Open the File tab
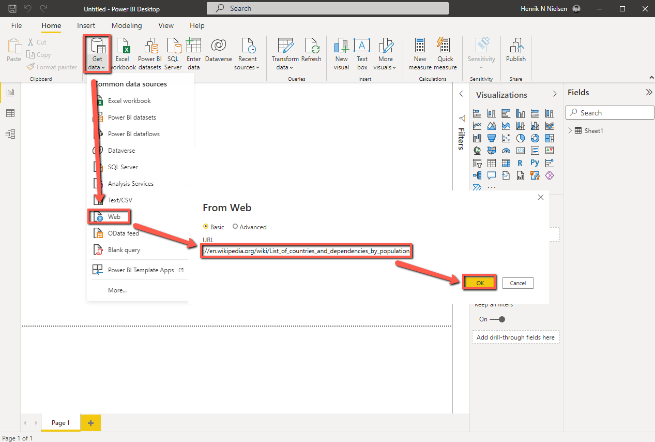This screenshot has height=442, width=655. 17,25
